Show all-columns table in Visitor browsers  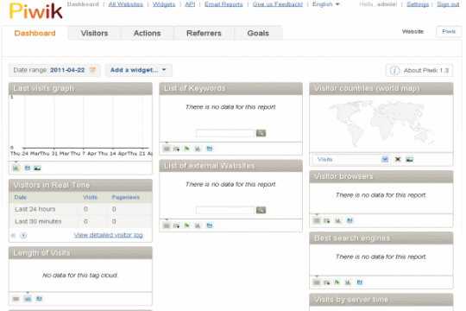pyautogui.click(x=327, y=220)
